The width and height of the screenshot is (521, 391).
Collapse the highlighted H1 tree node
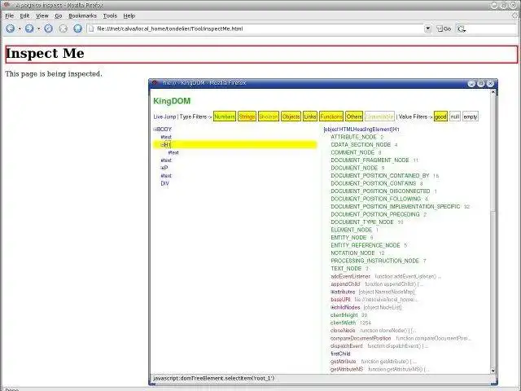point(162,145)
